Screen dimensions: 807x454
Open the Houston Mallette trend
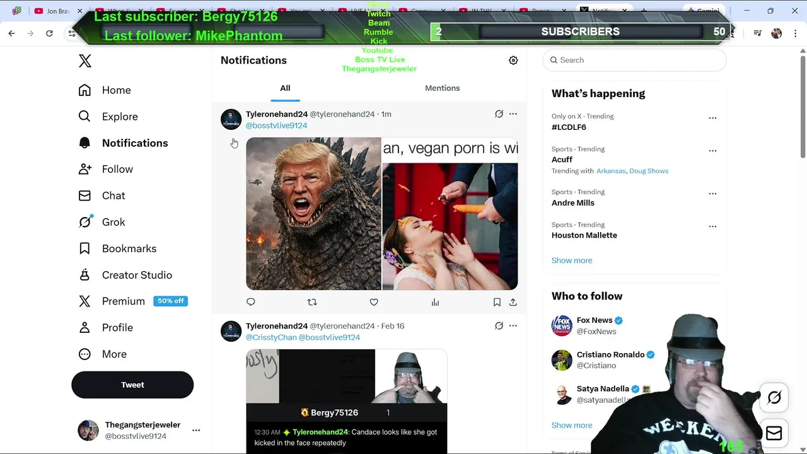(x=584, y=235)
